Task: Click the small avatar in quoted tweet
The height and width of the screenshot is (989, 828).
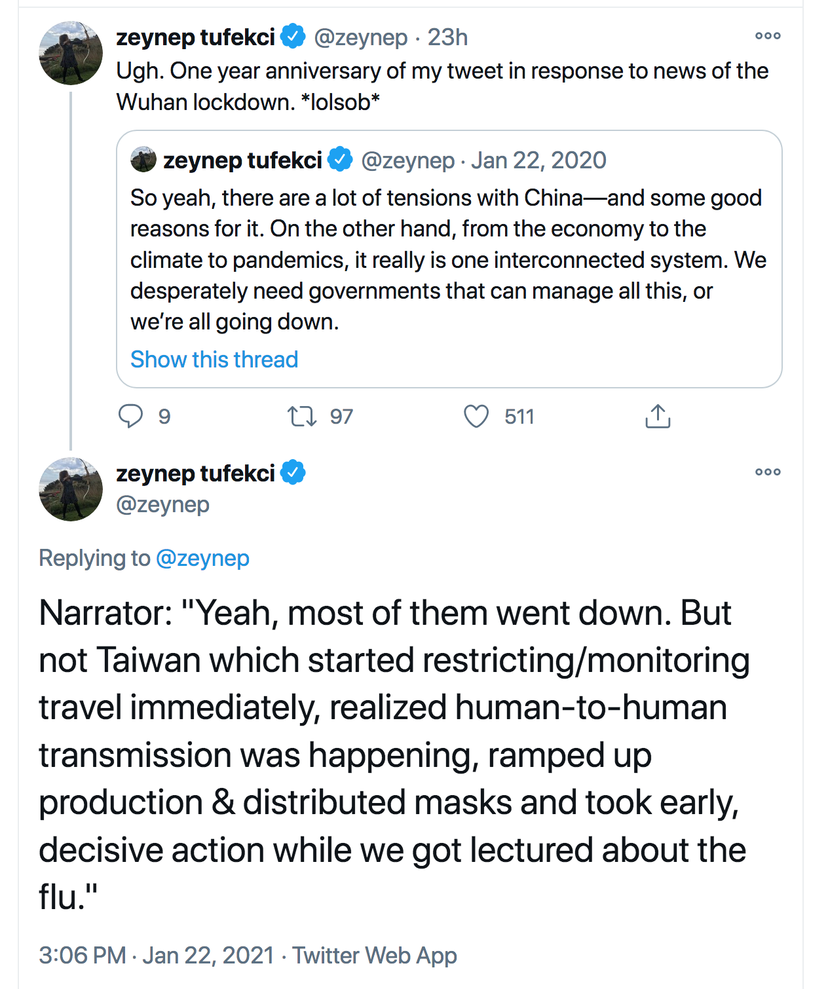Action: (143, 160)
